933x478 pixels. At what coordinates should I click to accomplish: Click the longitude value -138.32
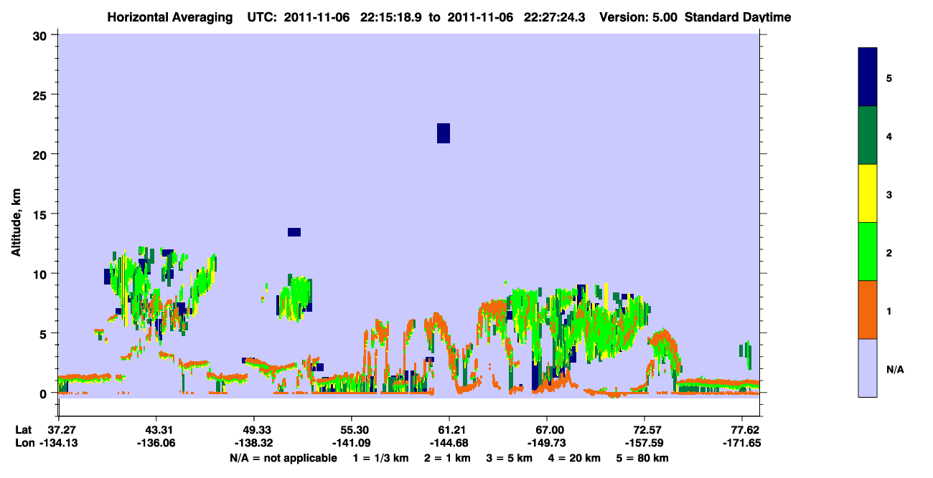pyautogui.click(x=254, y=444)
